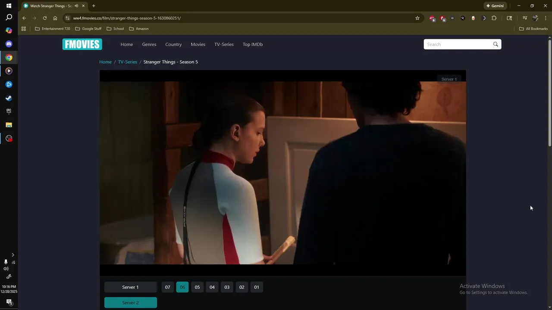
Task: Play episode 05
Action: click(197, 287)
